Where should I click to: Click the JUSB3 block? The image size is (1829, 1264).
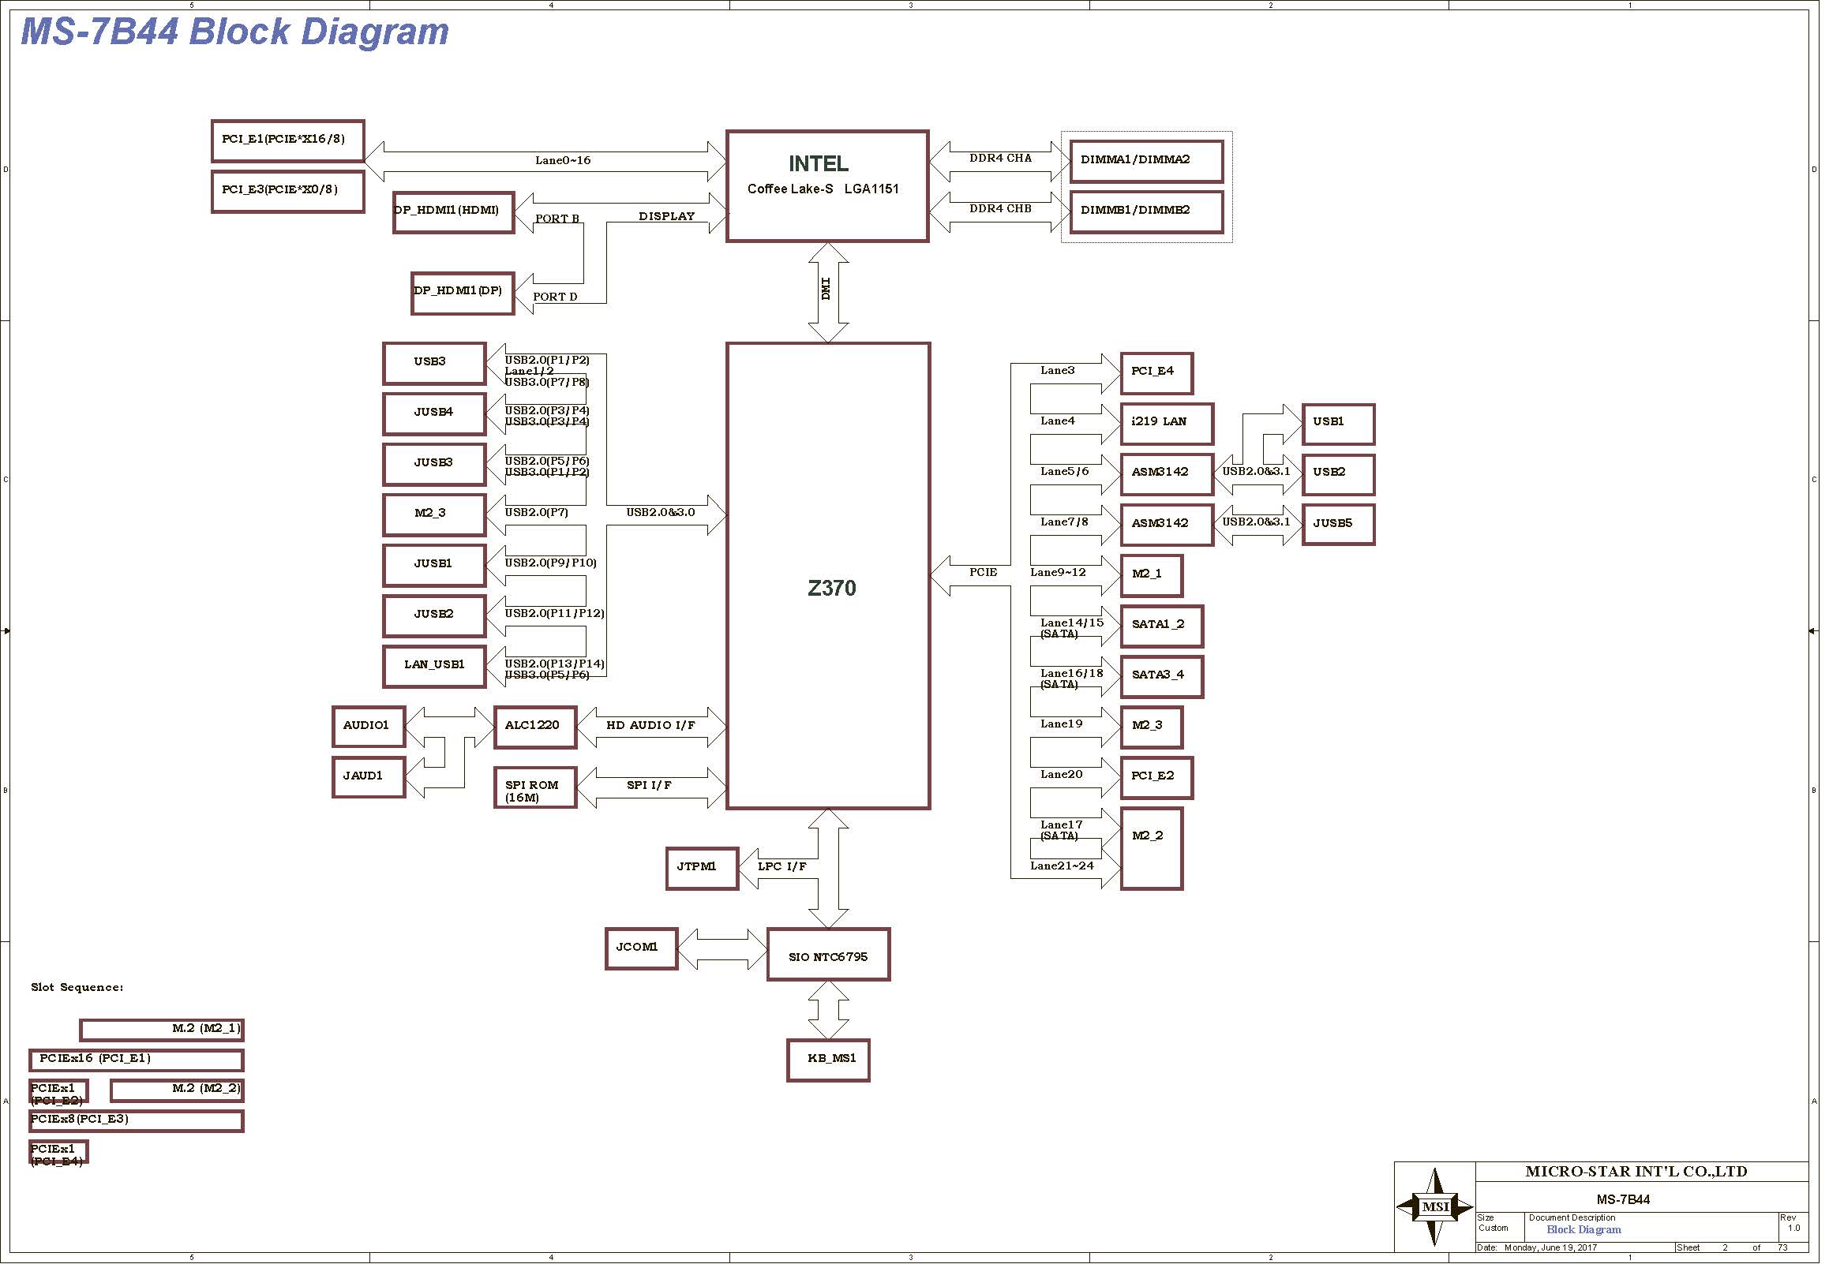[436, 466]
